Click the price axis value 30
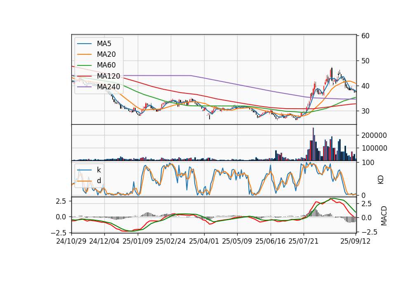 [x=365, y=111]
